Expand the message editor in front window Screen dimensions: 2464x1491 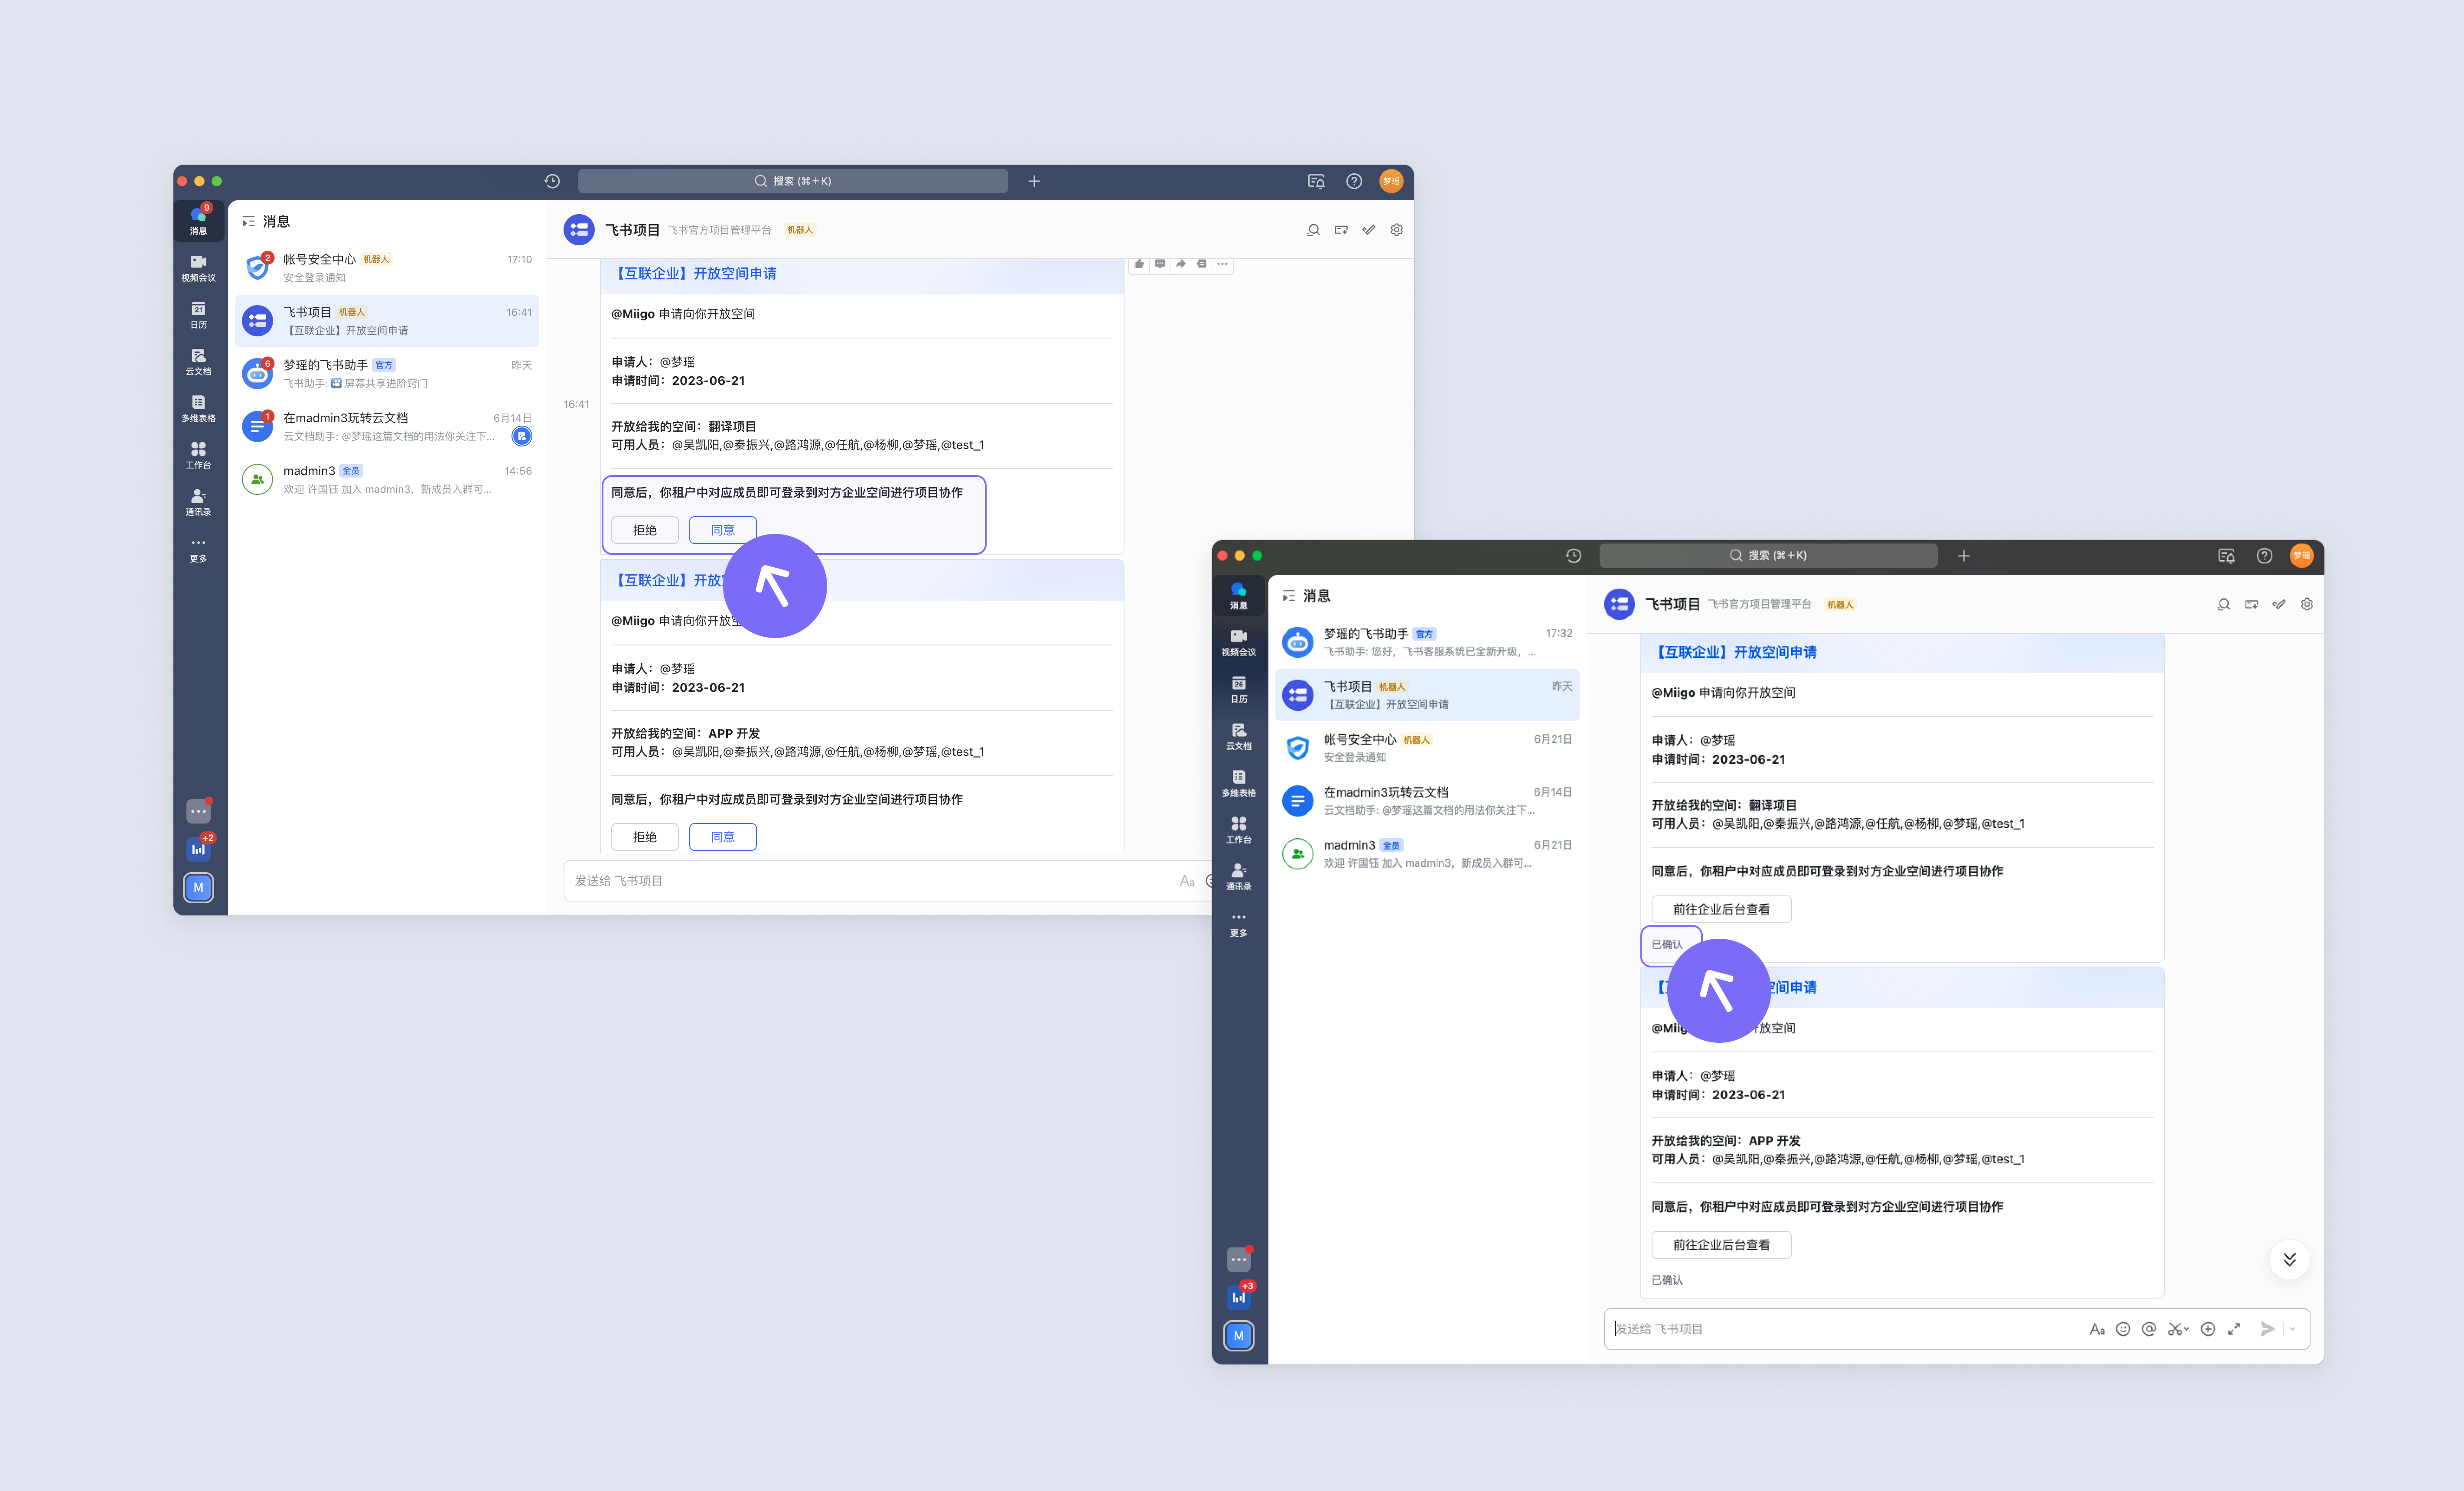[2234, 1329]
